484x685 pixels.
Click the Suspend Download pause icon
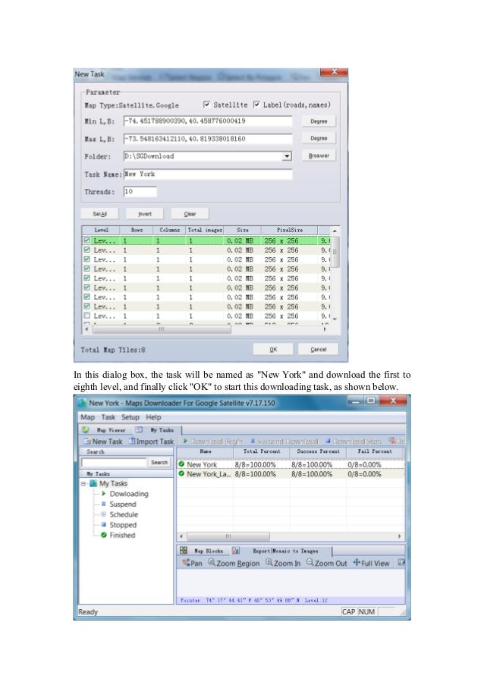253,441
